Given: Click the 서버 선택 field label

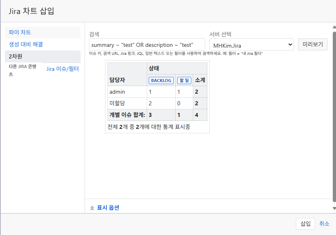Looking at the screenshot, I should pyautogui.click(x=220, y=34).
